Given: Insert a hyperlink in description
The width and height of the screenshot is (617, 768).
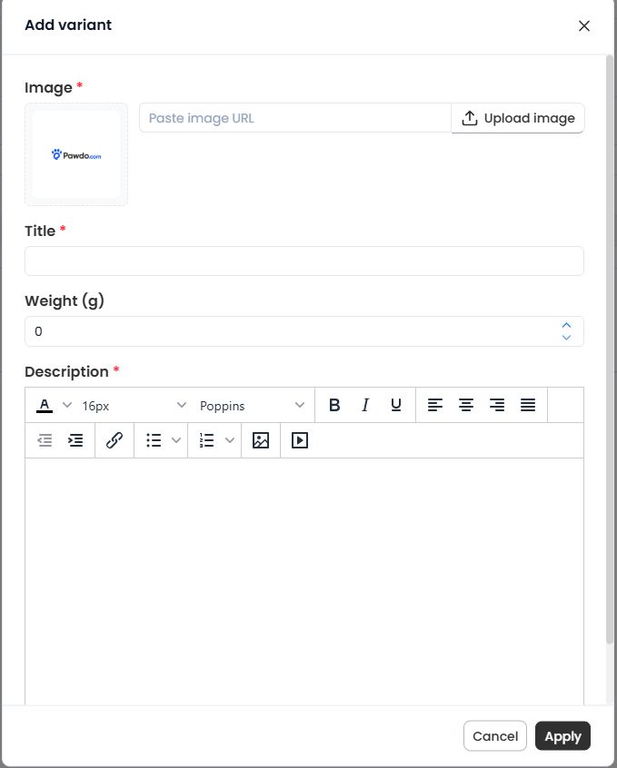Looking at the screenshot, I should [x=114, y=440].
